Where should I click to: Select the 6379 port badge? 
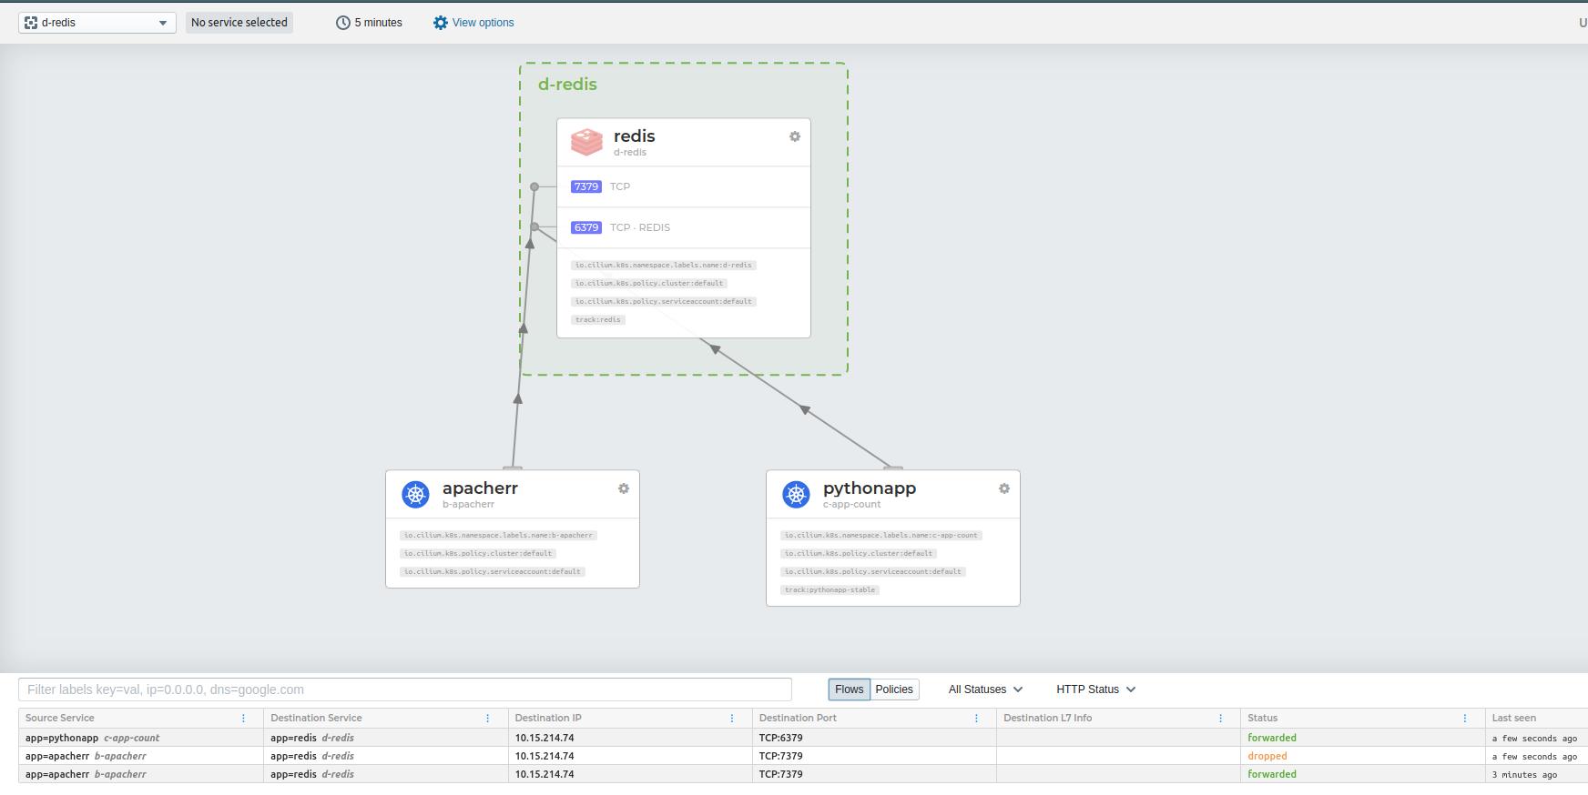click(586, 227)
